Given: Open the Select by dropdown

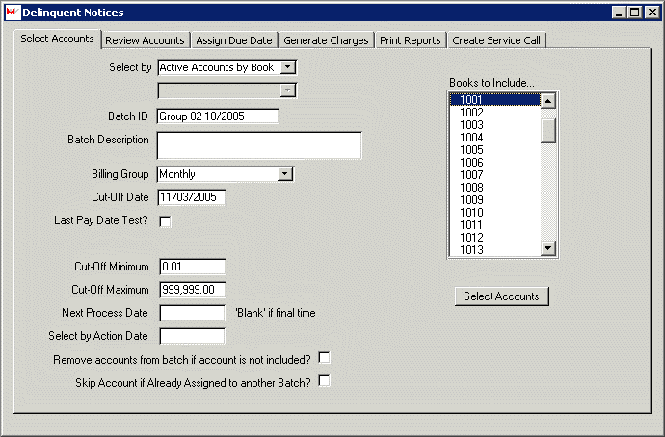Looking at the screenshot, I should (x=288, y=68).
